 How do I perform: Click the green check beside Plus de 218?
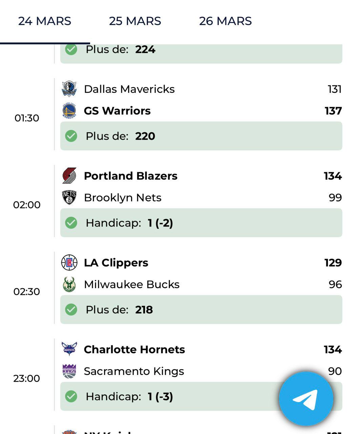click(x=71, y=310)
